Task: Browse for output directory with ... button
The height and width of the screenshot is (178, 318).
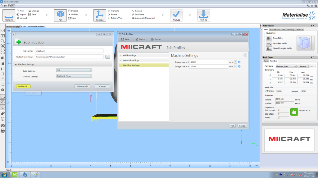Action: point(107,57)
